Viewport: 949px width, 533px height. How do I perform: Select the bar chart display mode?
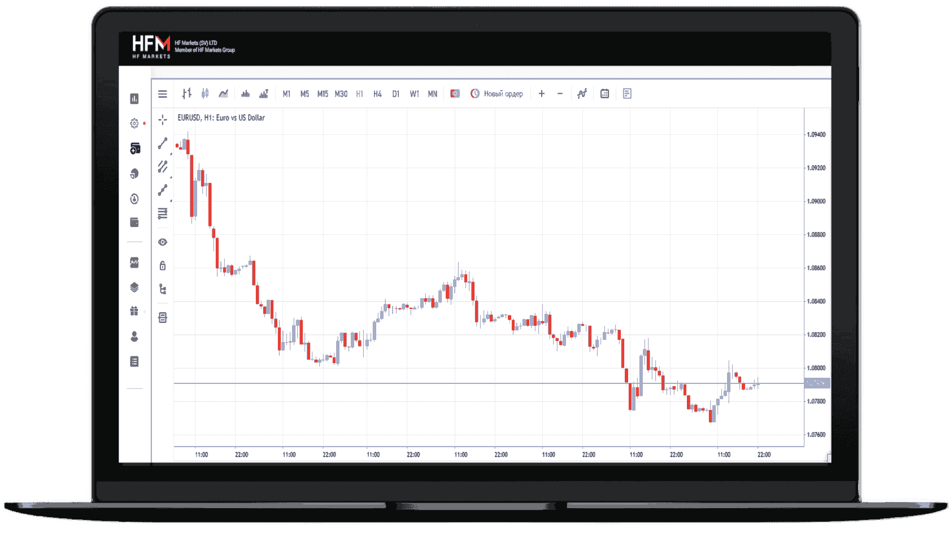pyautogui.click(x=186, y=94)
